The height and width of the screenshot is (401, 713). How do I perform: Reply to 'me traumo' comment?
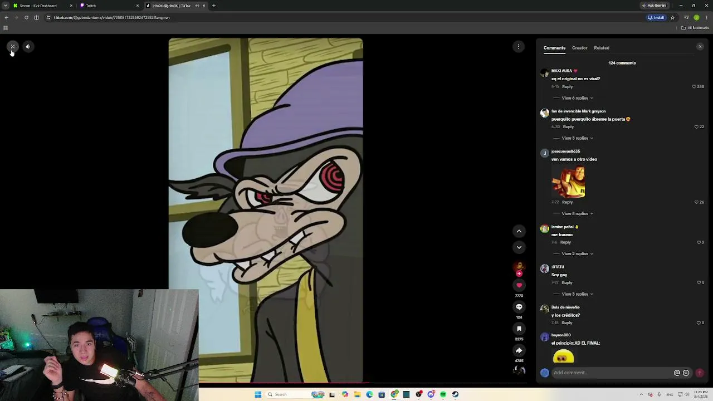click(565, 242)
